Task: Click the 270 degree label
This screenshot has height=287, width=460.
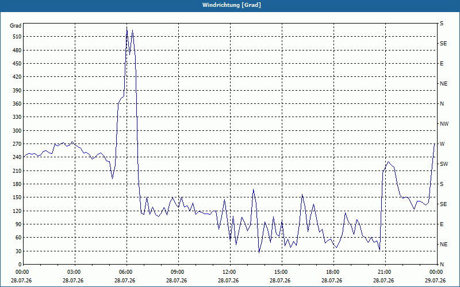Action: pyautogui.click(x=17, y=144)
